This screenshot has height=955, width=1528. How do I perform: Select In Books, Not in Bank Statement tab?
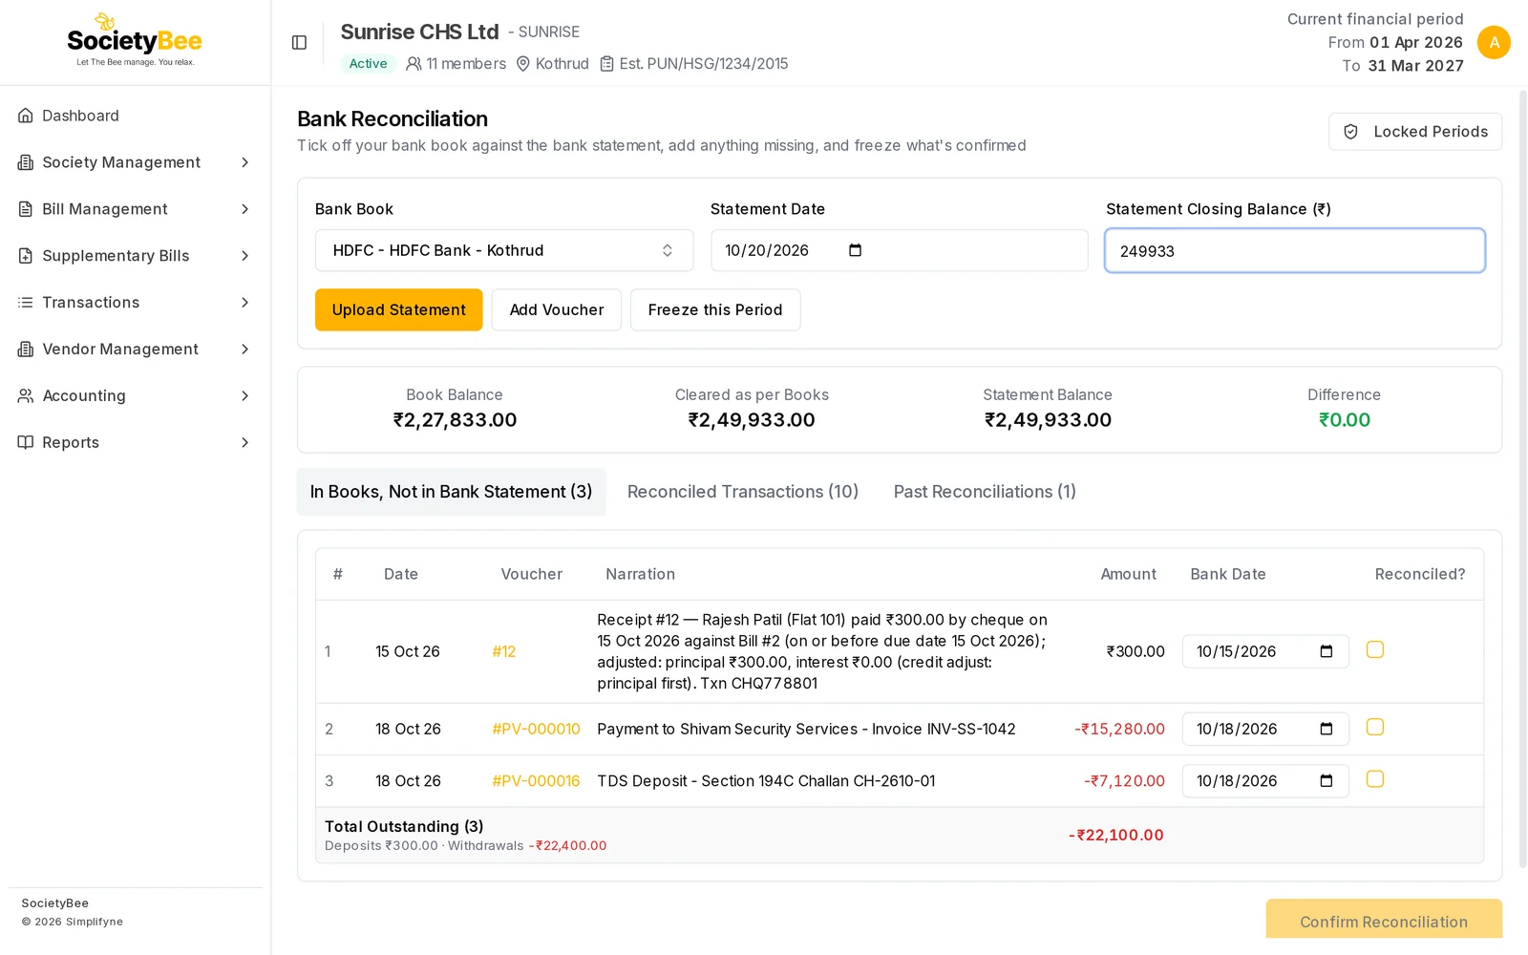451,492
